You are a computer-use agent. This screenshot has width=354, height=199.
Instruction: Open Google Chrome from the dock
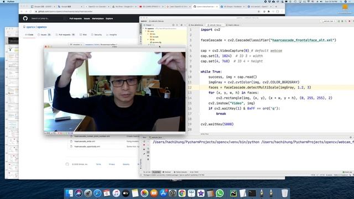pyautogui.click(x=182, y=193)
